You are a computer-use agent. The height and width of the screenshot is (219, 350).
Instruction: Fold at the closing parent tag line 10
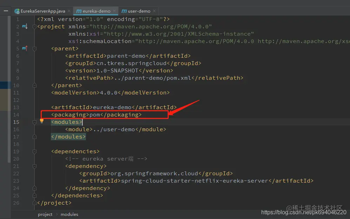click(x=34, y=85)
